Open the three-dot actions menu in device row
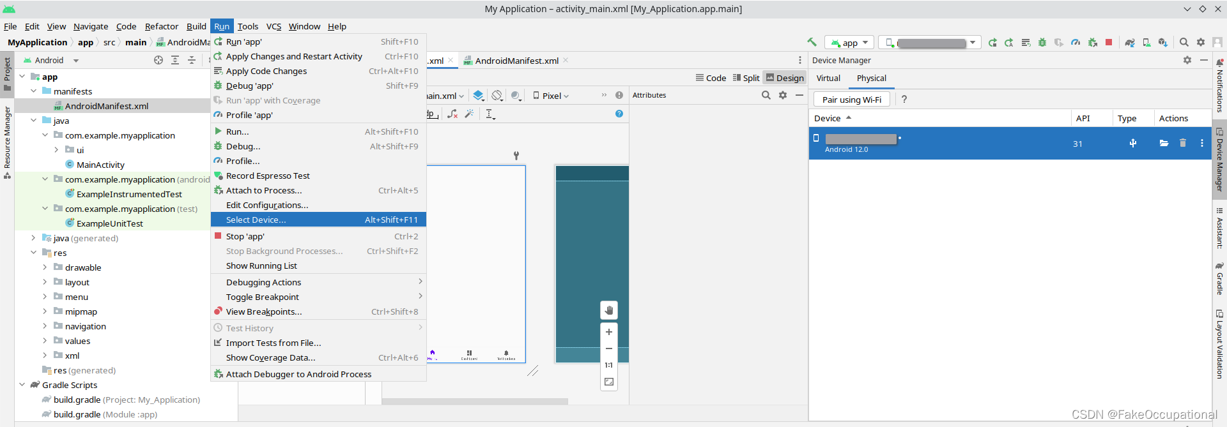This screenshot has width=1227, height=427. pos(1202,143)
